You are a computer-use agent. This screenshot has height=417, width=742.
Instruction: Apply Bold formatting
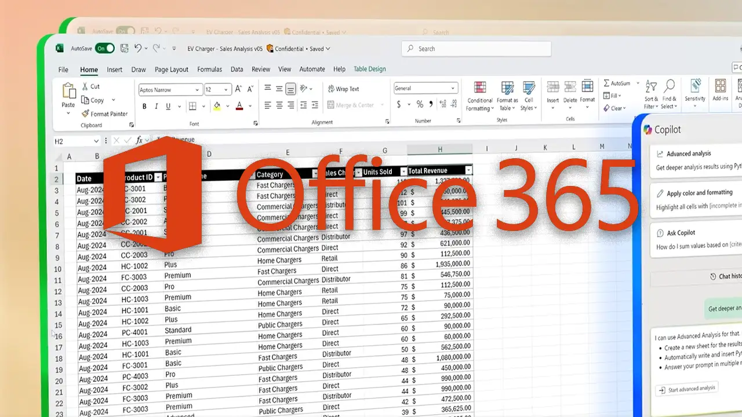click(x=144, y=106)
